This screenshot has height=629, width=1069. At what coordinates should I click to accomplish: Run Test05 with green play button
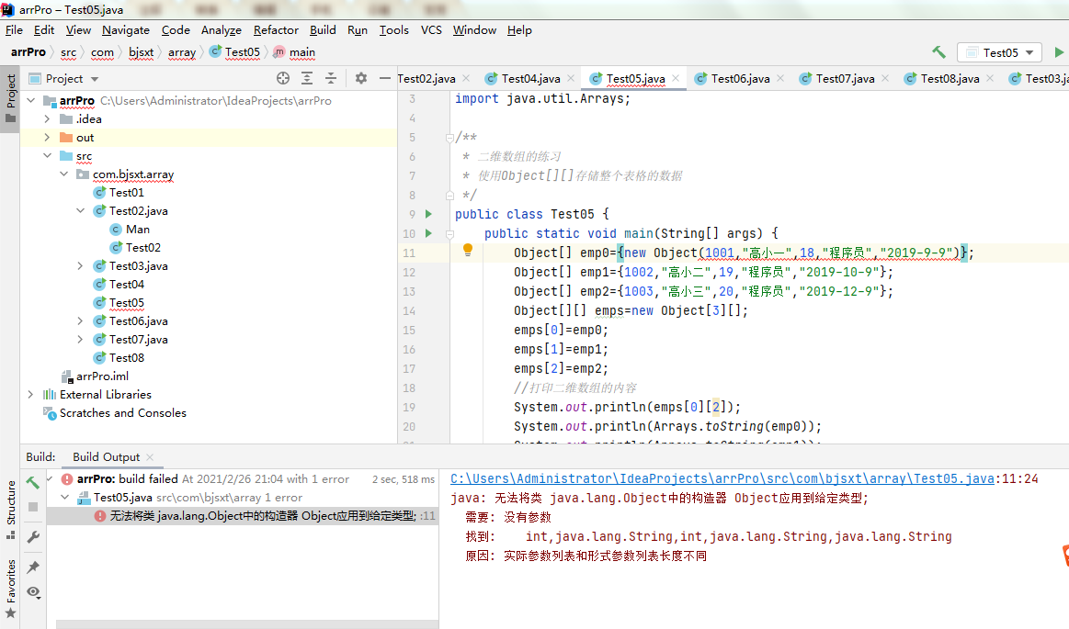click(1059, 52)
